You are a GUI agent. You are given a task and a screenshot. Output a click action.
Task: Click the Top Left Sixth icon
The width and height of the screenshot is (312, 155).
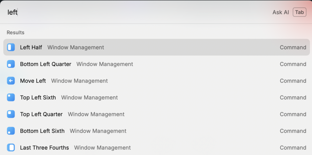(11, 97)
